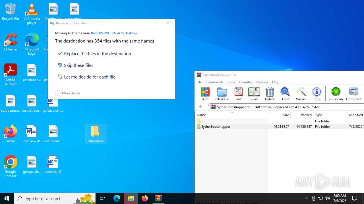
Task: Sort by the Packed column header
Action: (x=302, y=115)
